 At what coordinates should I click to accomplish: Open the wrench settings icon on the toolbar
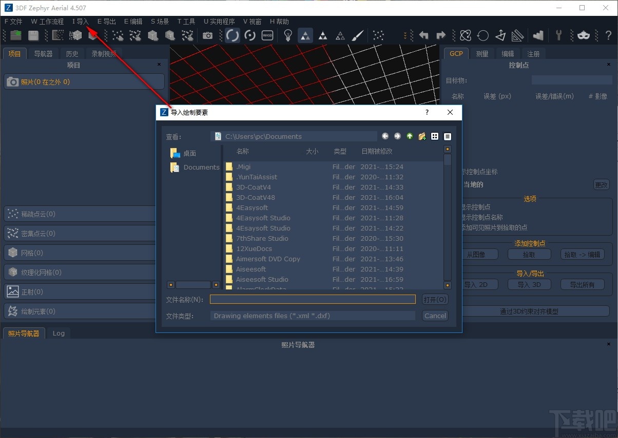click(x=558, y=35)
